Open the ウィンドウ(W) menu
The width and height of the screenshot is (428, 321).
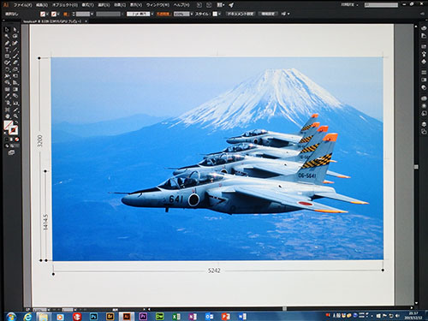click(x=158, y=5)
